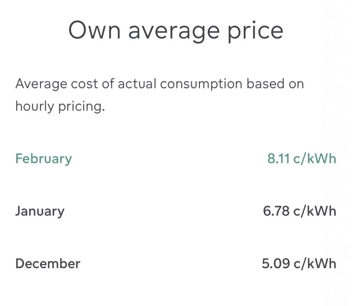This screenshot has width=352, height=306.
Task: Click the green c/kWh unit beside 8.11
Action: pyautogui.click(x=315, y=159)
